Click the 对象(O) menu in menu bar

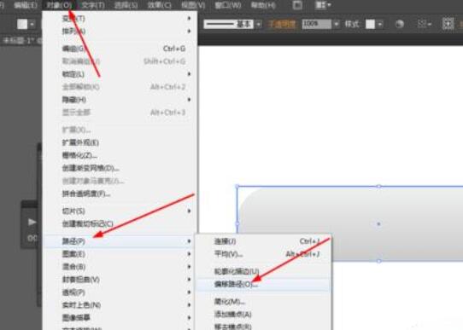tap(59, 5)
